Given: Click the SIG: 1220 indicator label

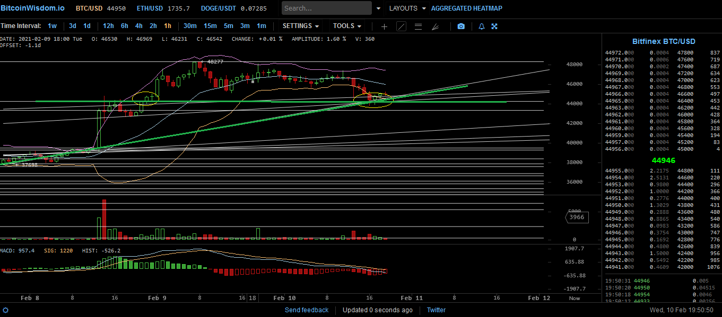Looking at the screenshot, I should (58, 250).
